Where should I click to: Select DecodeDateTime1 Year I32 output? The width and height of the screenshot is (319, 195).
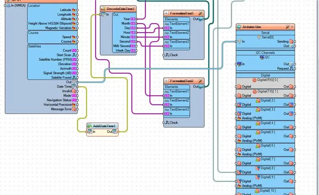point(133,19)
